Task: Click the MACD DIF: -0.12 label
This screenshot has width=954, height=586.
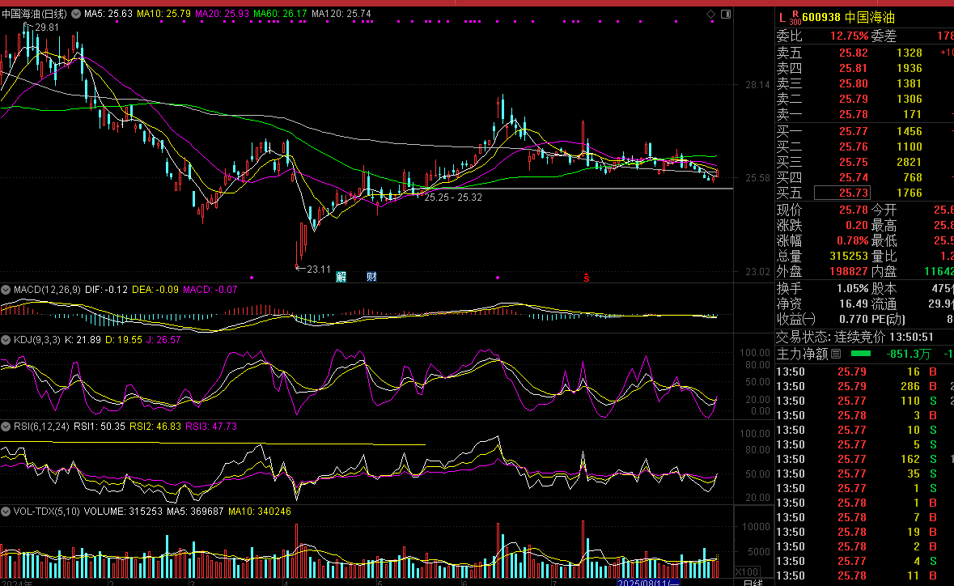Action: [x=106, y=290]
